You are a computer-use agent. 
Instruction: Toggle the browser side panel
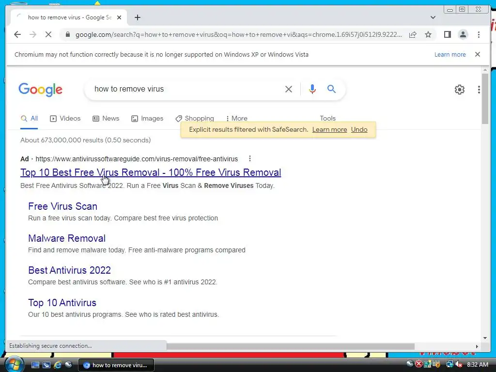click(x=447, y=34)
